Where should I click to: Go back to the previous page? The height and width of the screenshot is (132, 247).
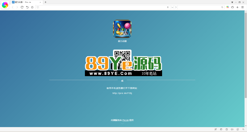pyautogui.click(x=13, y=7)
